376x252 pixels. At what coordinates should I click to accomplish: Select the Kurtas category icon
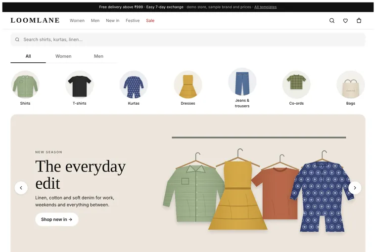pyautogui.click(x=134, y=84)
